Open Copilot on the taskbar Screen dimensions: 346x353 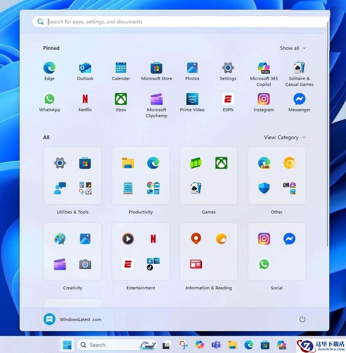point(200,345)
